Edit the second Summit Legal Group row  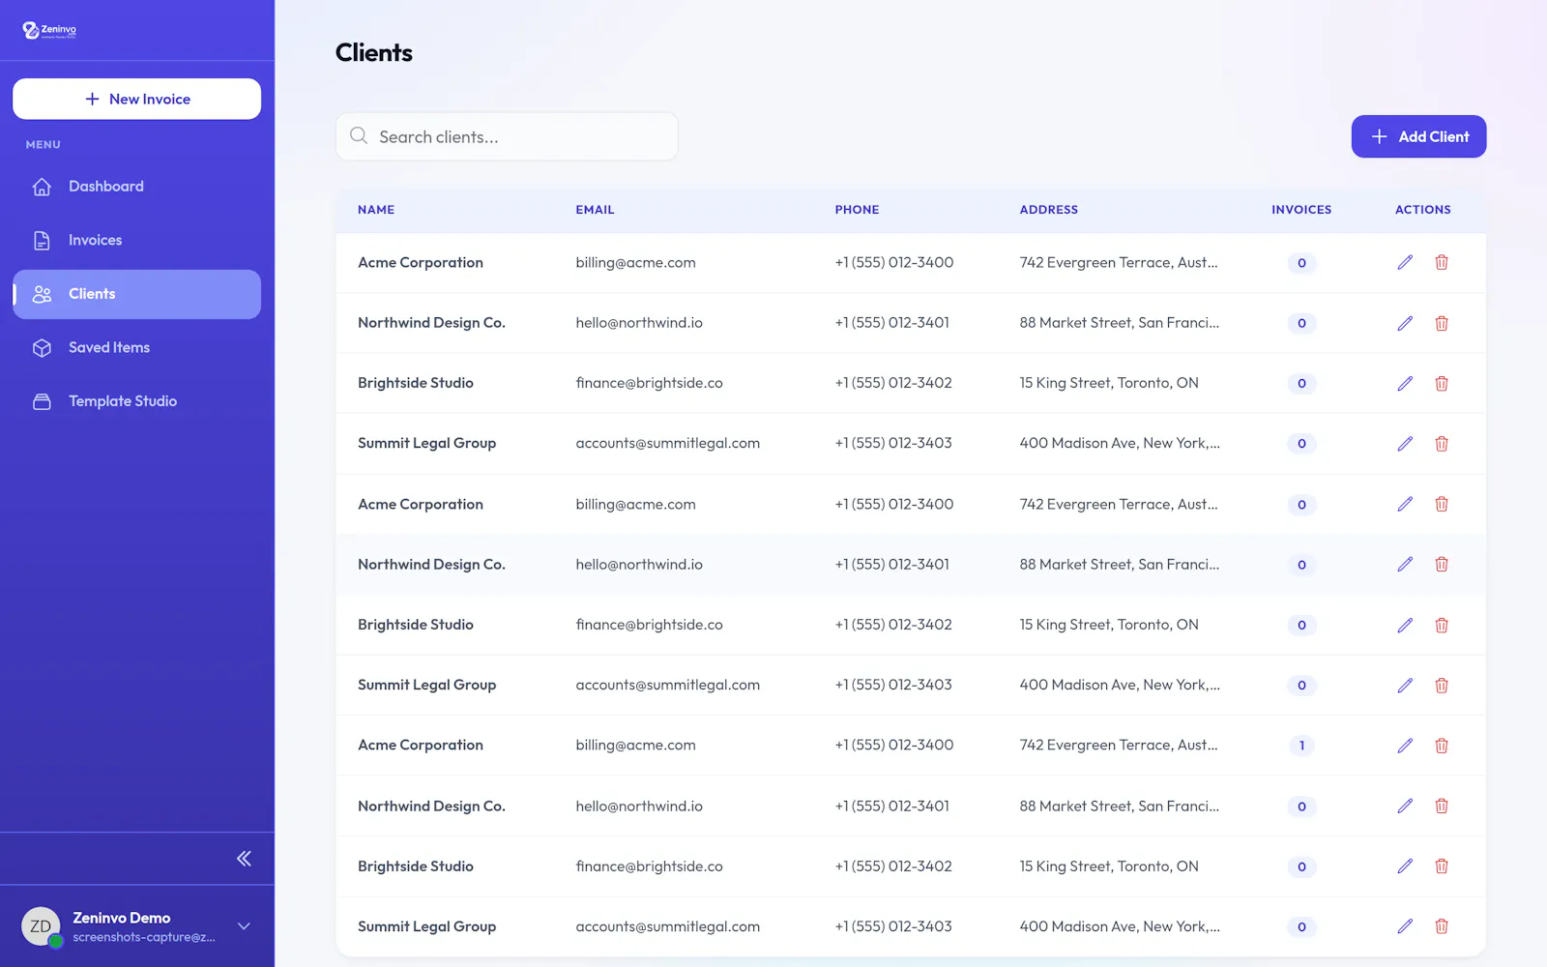(1405, 686)
